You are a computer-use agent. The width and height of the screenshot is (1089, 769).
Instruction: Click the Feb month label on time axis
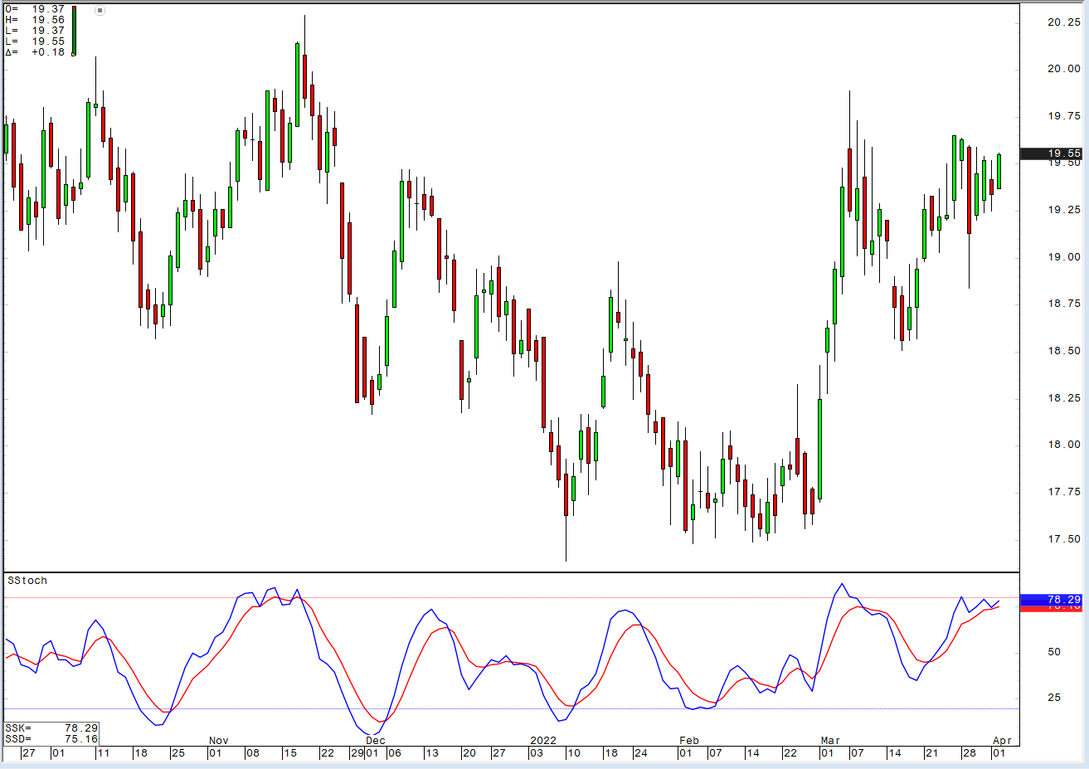click(689, 741)
